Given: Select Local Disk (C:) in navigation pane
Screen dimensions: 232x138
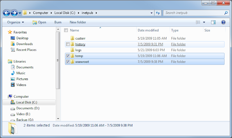Looking at the screenshot, I should (29, 102).
